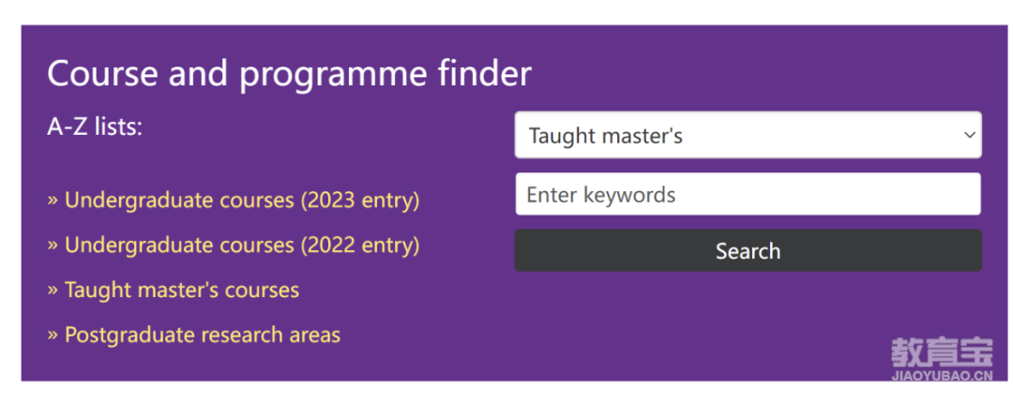Select the Course and programme finder heading
1013x403 pixels.
289,73
